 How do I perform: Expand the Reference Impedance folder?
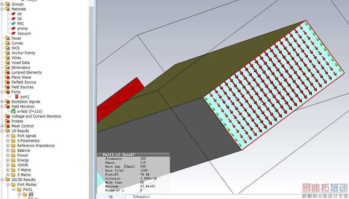(x=8, y=146)
